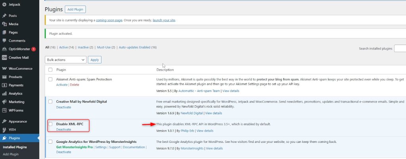
Task: Click the WooCommerce icon
Action: pyautogui.click(x=4, y=69)
